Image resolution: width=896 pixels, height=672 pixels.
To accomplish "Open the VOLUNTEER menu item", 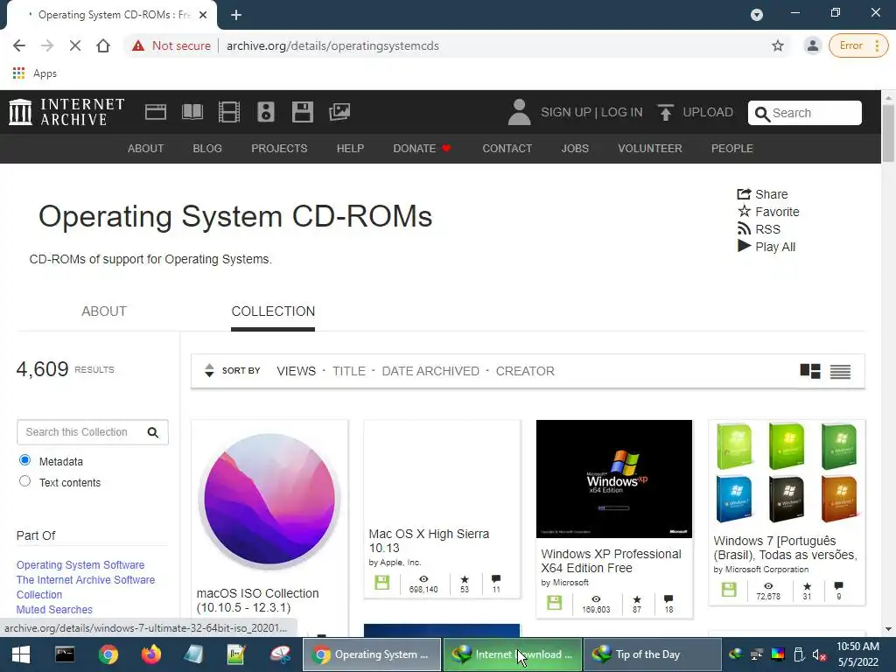I will point(650,149).
